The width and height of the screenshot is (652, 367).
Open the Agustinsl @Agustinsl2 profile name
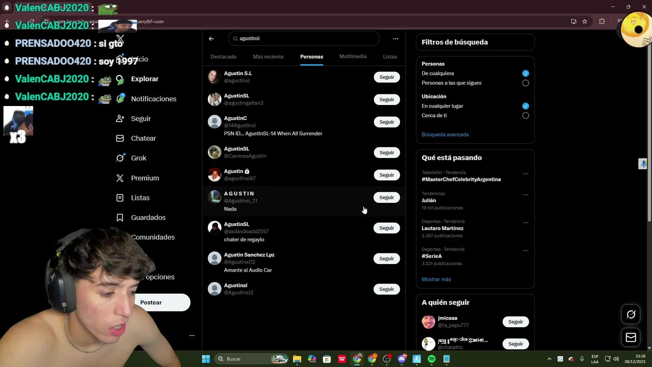coord(235,285)
